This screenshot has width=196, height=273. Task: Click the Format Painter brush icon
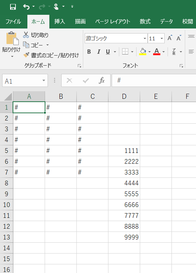point(26,55)
